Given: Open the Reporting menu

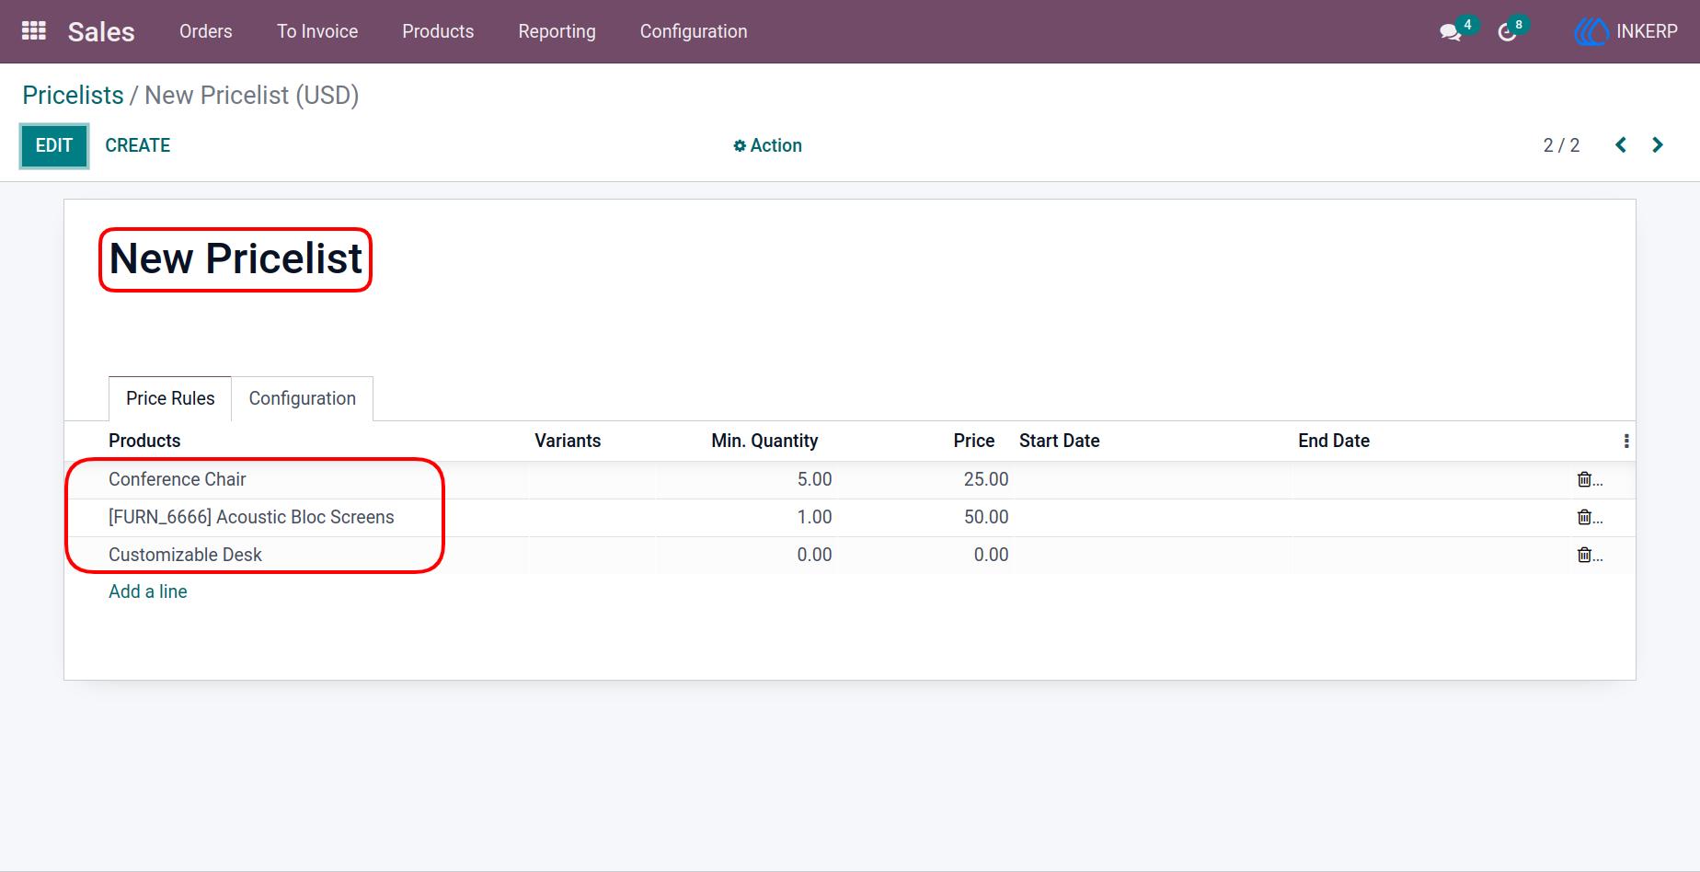Looking at the screenshot, I should pos(557,31).
